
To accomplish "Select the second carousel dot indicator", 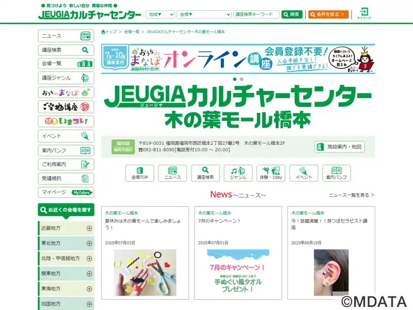I will point(242,79).
